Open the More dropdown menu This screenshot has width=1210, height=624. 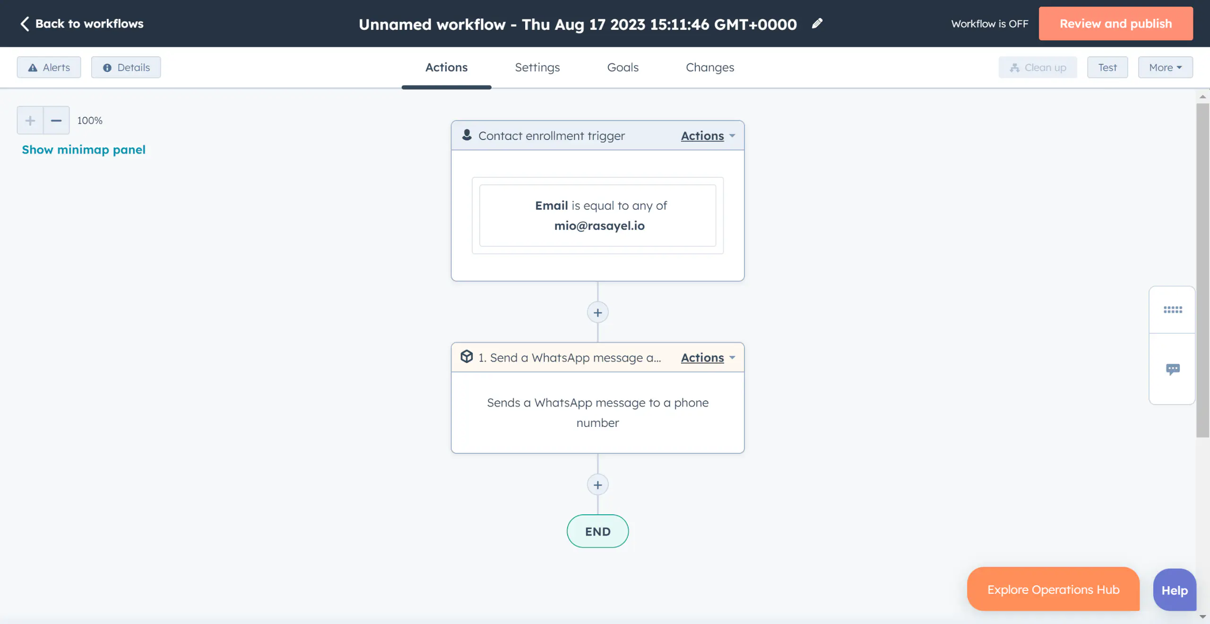point(1165,67)
